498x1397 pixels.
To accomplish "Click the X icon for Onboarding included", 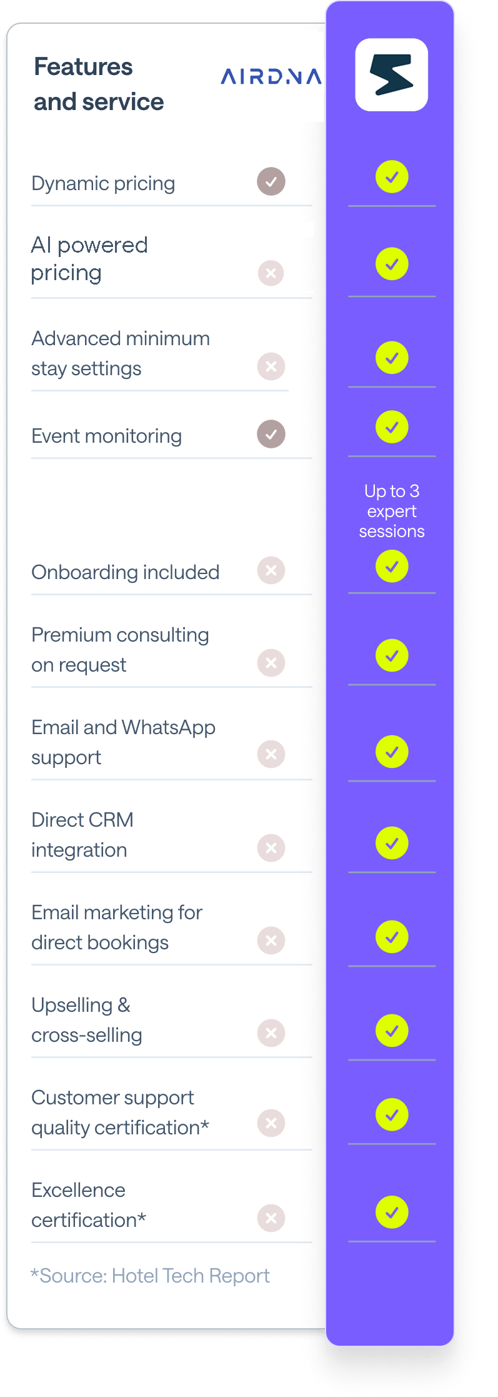I will coord(271,570).
